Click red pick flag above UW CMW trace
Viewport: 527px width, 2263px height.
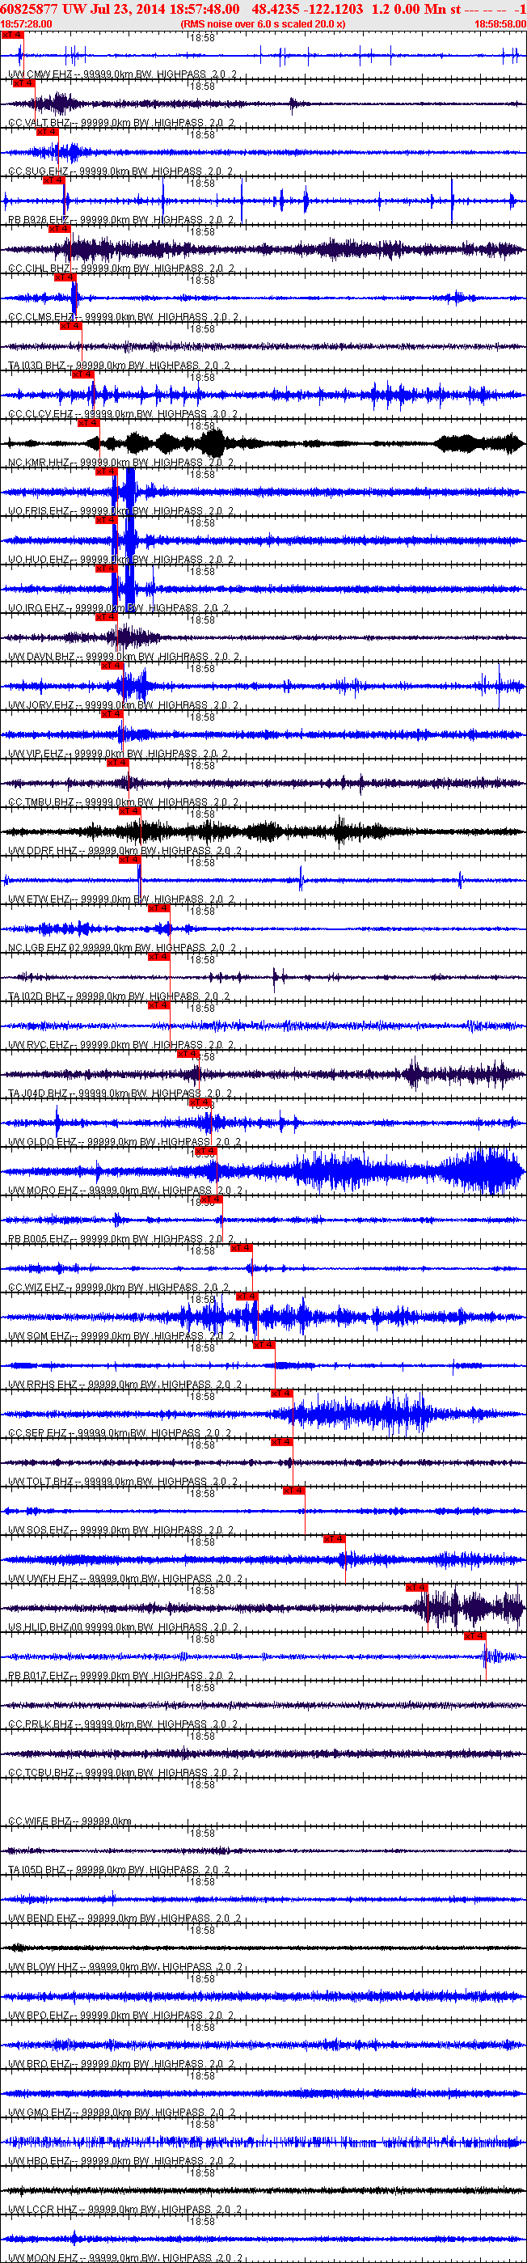click(11, 34)
